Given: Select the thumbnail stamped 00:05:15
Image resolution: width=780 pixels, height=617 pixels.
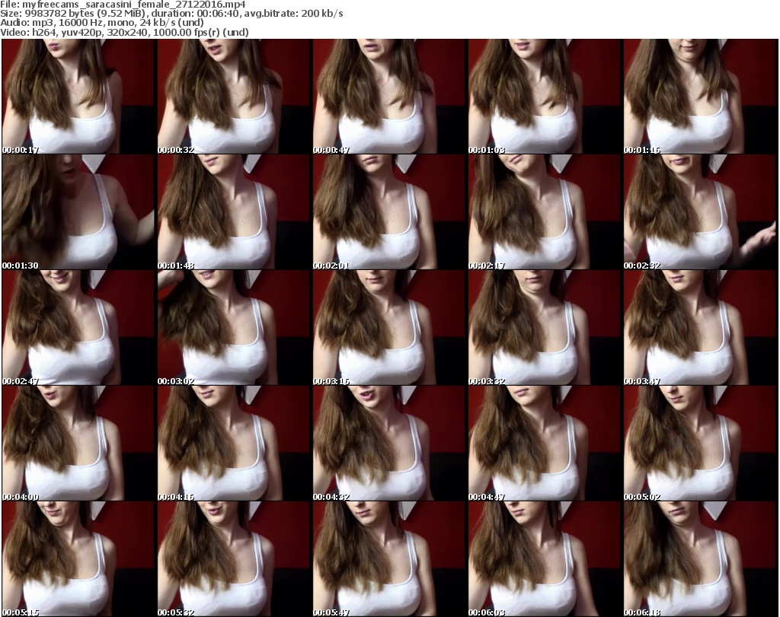Looking at the screenshot, I should 78,559.
